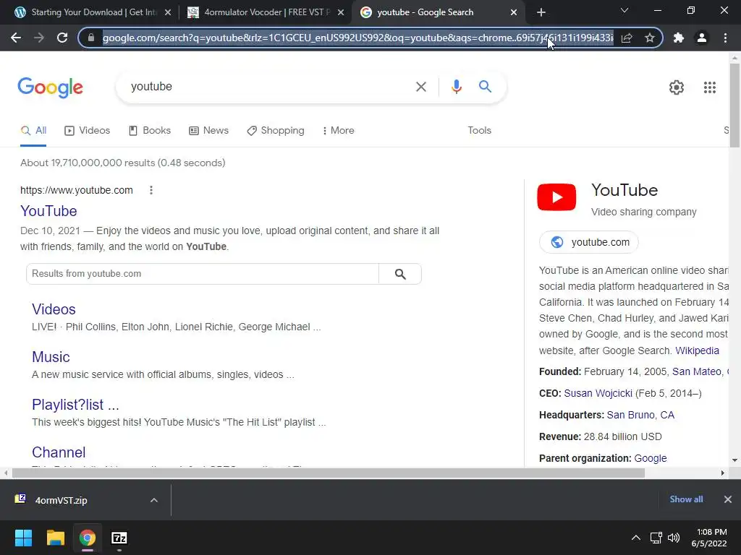Visit youtube.com from knowledge panel
This screenshot has width=741, height=555.
click(x=589, y=242)
